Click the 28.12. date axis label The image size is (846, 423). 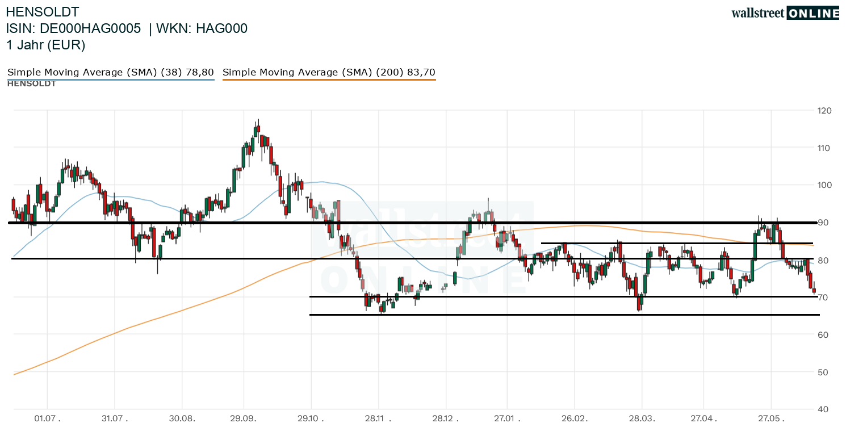coord(447,418)
